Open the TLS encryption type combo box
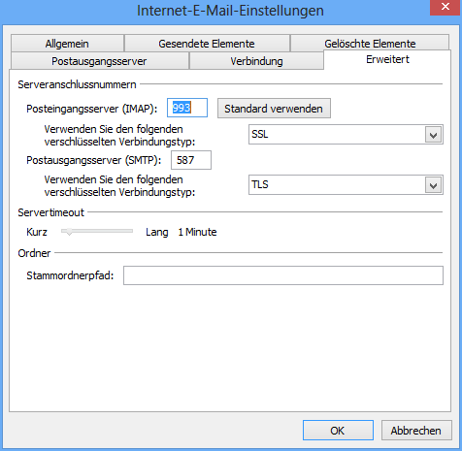 pos(346,184)
